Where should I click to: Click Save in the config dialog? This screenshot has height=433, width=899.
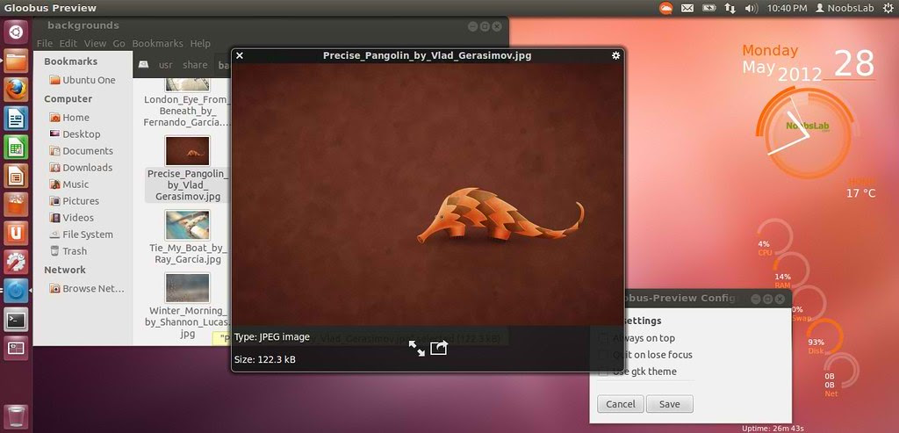click(x=670, y=404)
